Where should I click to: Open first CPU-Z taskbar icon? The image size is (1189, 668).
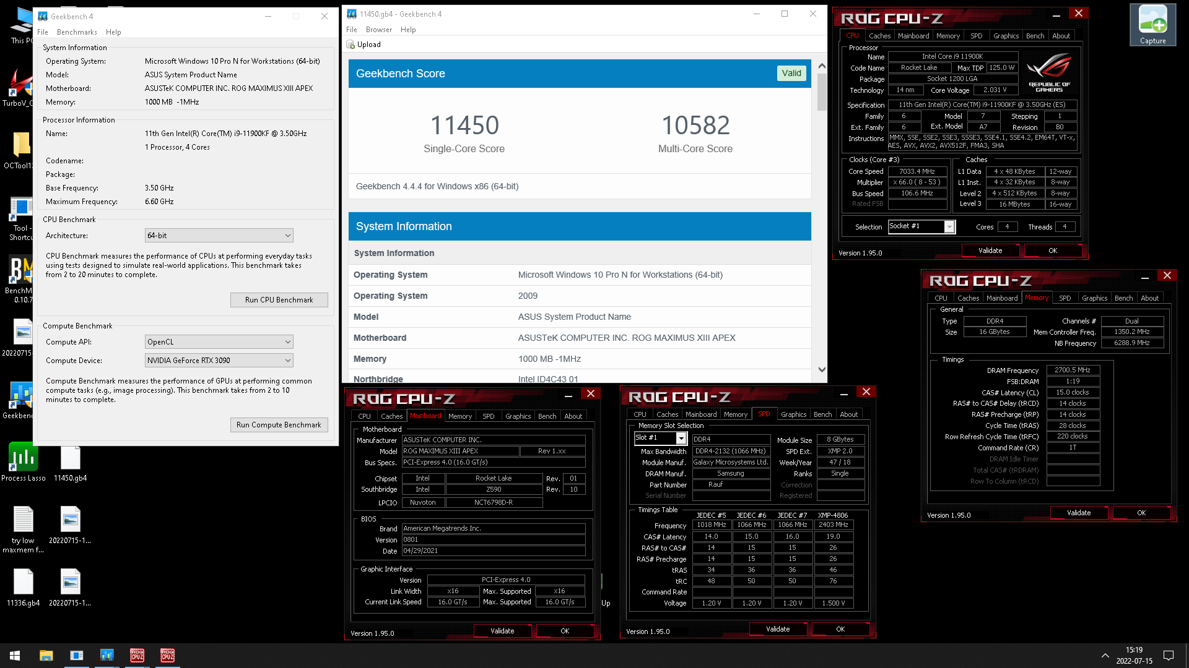[x=137, y=656]
